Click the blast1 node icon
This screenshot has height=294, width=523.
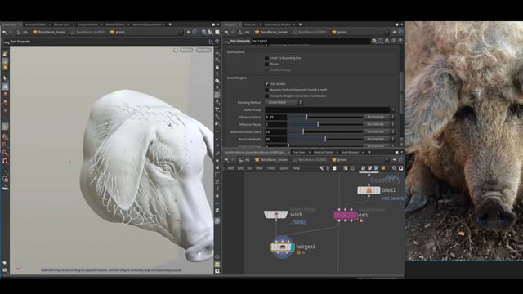click(x=369, y=190)
